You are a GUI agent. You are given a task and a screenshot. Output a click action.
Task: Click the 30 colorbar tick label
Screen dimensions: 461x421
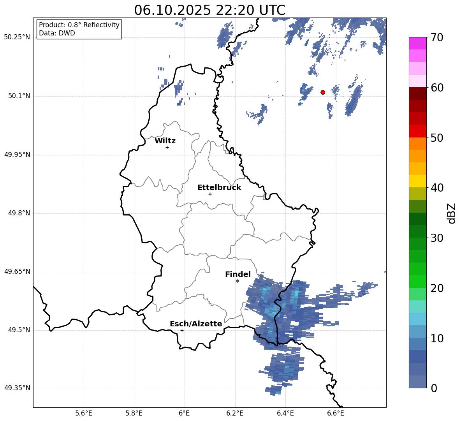[x=437, y=238]
